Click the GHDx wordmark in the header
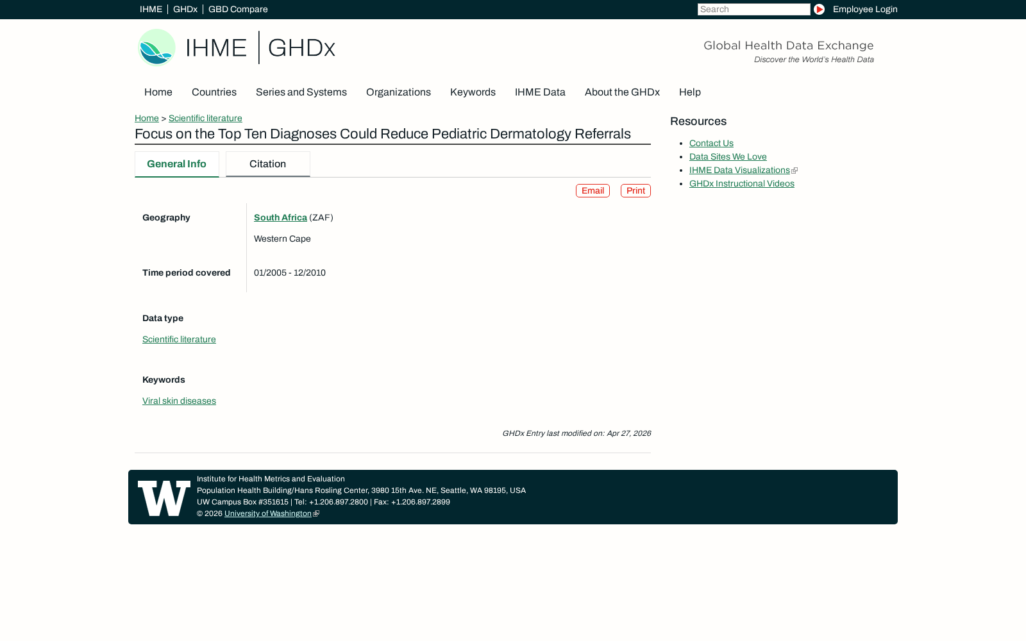 click(301, 48)
